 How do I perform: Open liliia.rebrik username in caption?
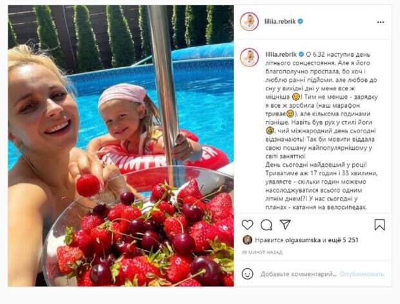[x=281, y=54]
